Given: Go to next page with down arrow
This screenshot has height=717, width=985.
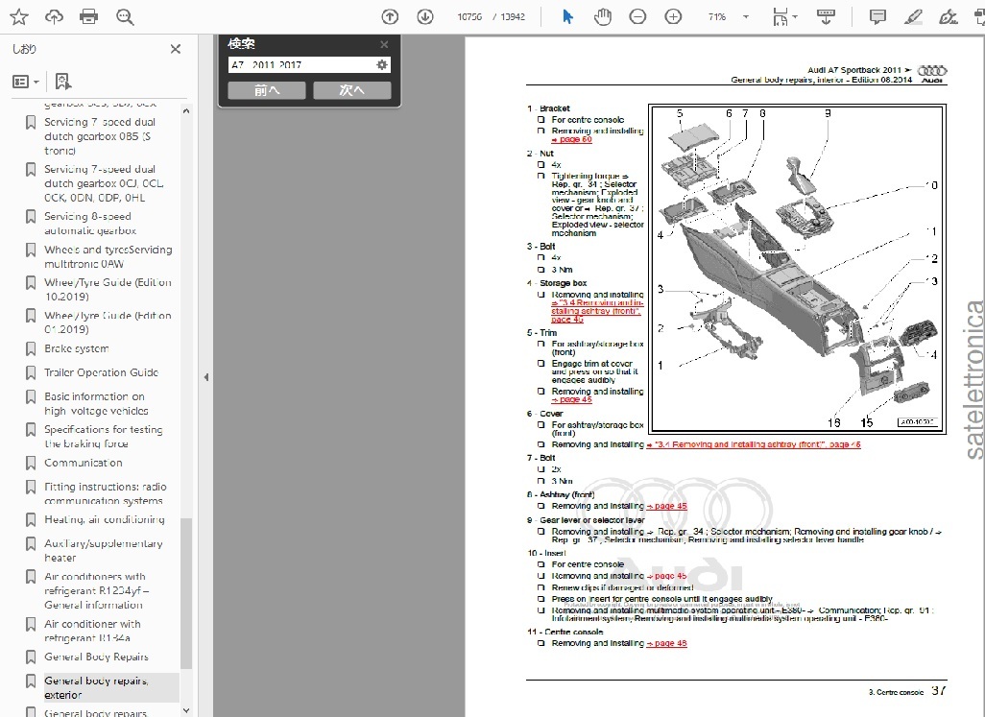Looking at the screenshot, I should 425,17.
